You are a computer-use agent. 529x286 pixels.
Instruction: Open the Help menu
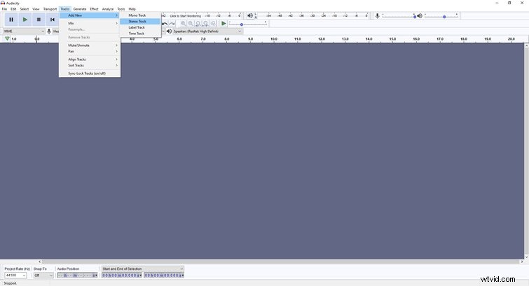click(132, 9)
